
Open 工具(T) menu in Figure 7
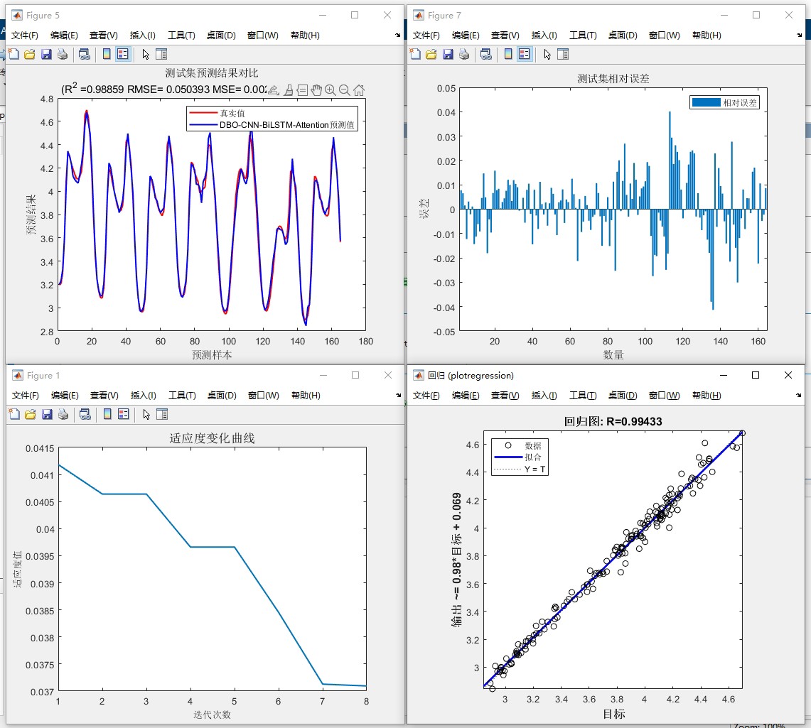[583, 35]
